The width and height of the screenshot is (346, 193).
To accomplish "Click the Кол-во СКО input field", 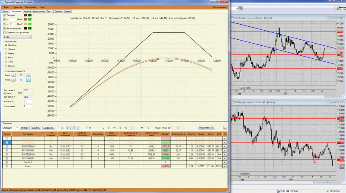I will coord(28,101).
